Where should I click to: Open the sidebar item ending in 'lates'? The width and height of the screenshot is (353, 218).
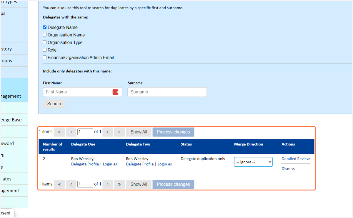[x=14, y=179]
